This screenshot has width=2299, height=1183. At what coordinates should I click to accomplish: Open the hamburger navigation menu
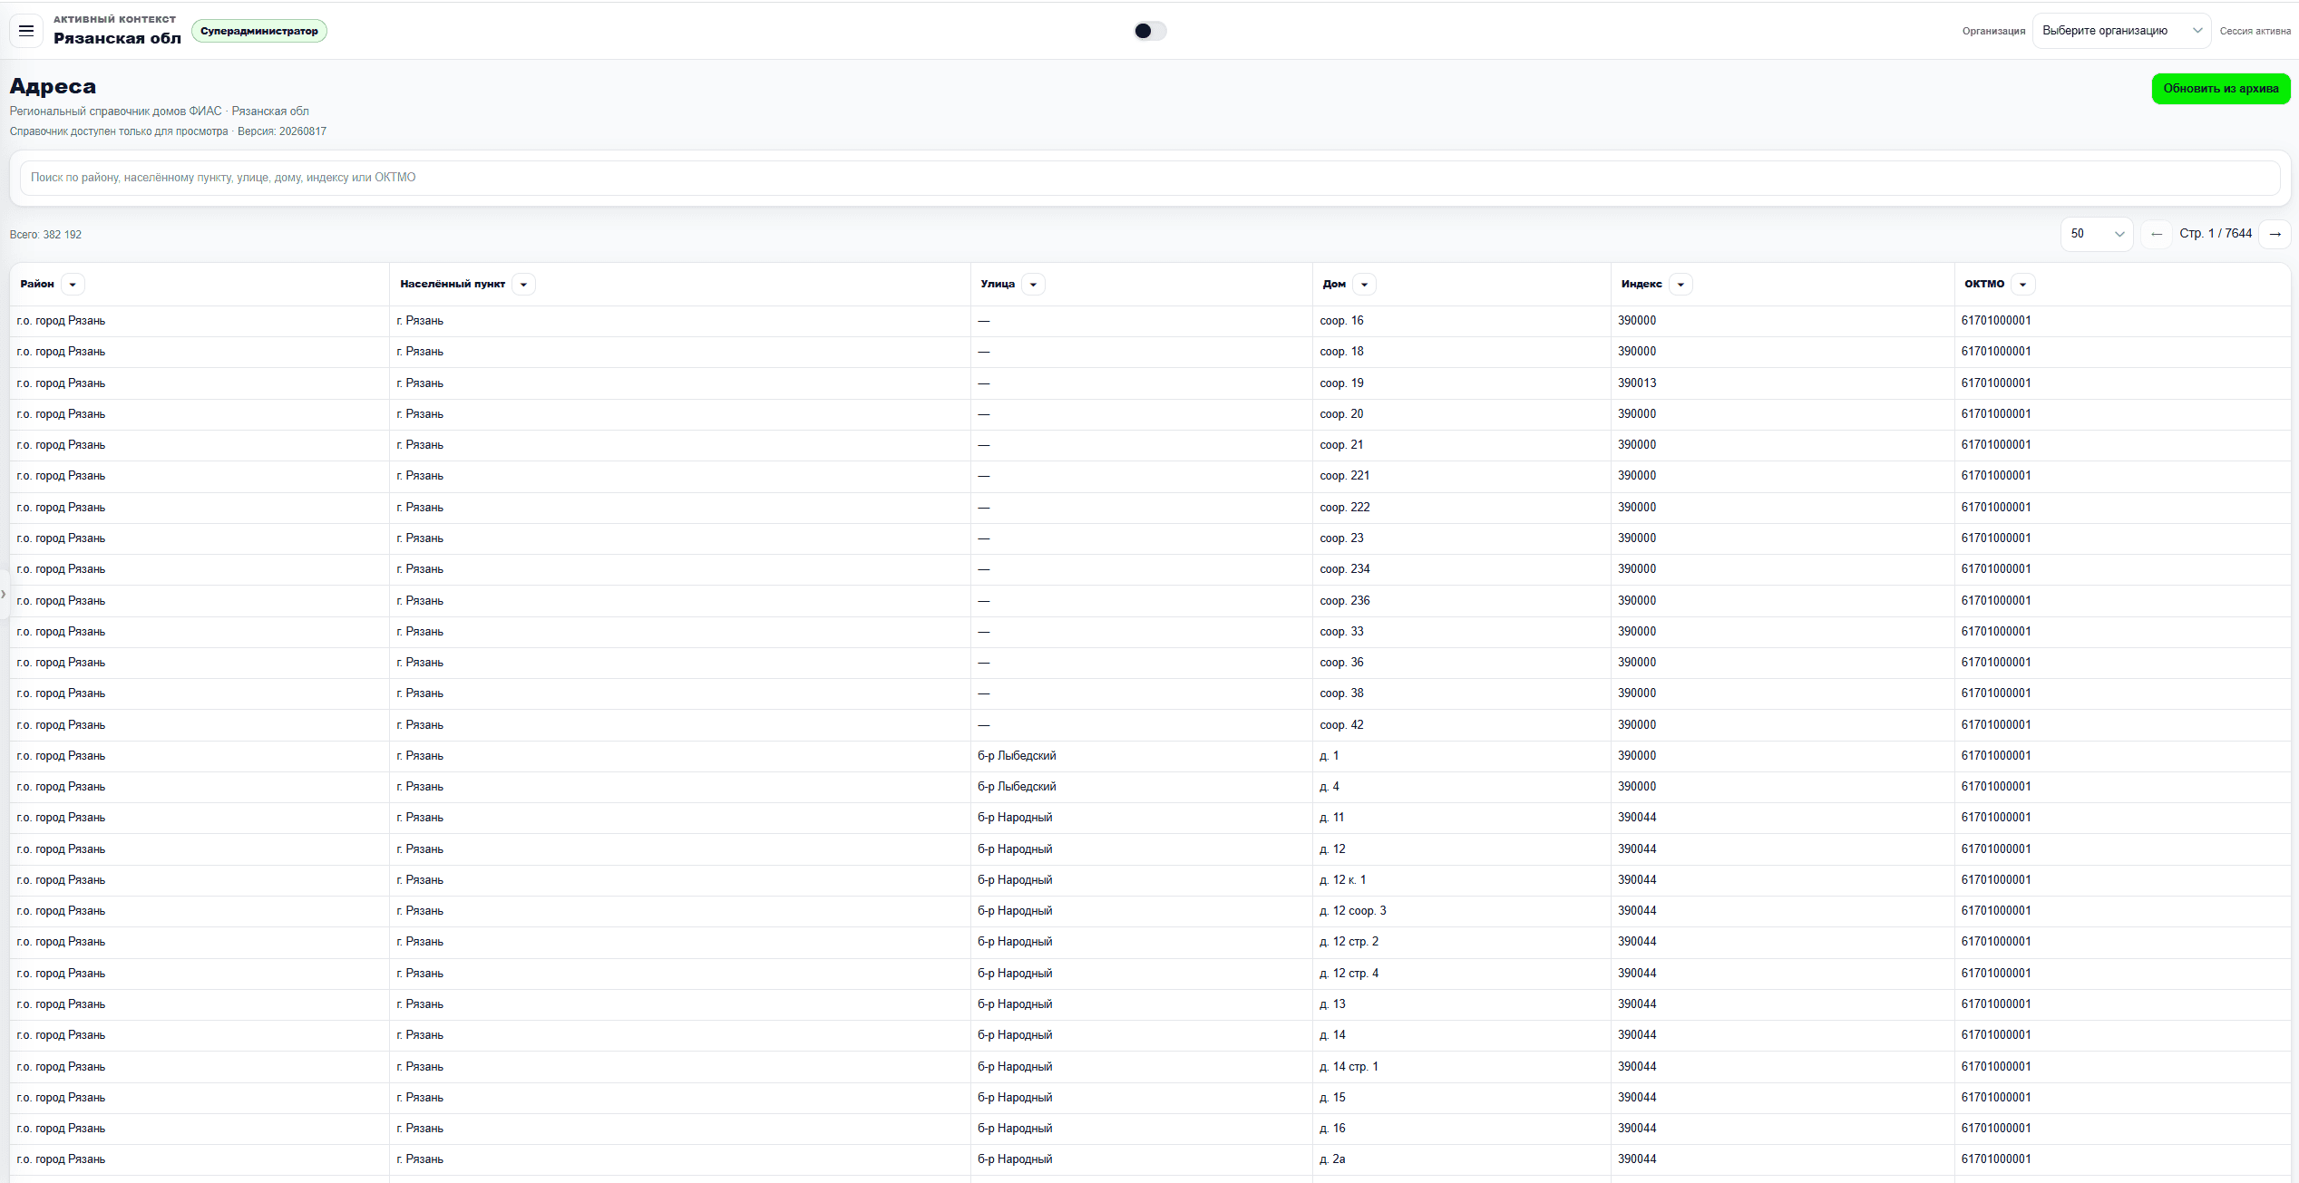[26, 31]
